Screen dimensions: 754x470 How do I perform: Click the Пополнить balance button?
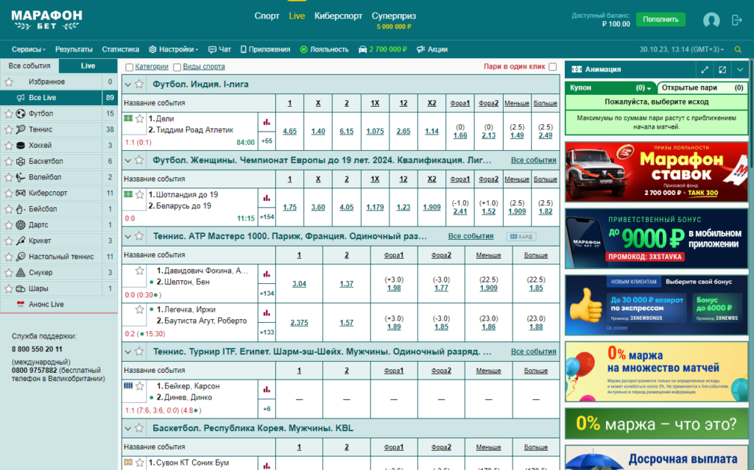click(x=660, y=20)
